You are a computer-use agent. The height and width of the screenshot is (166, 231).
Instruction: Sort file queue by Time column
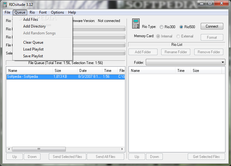pos(110,71)
